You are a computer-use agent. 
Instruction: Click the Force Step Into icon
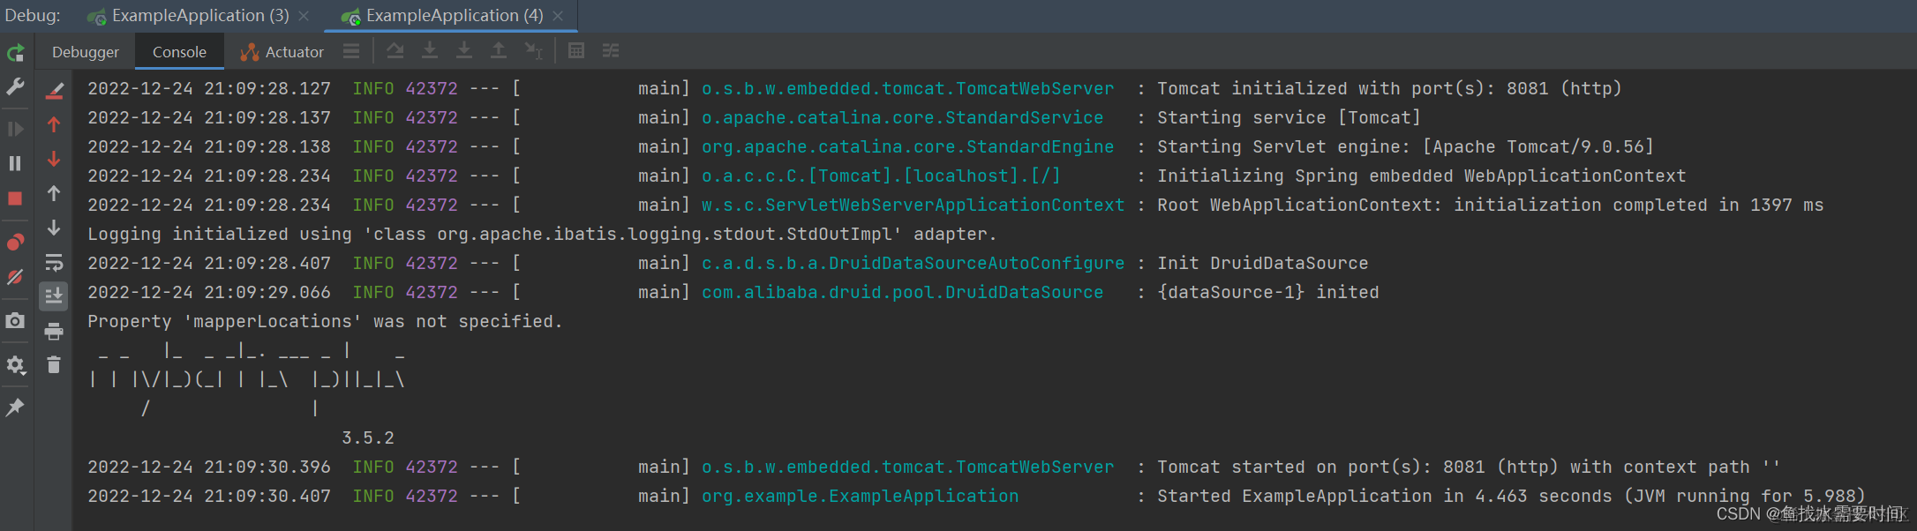coord(464,51)
